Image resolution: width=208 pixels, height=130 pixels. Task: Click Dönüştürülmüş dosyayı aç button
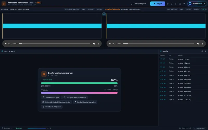click(x=74, y=97)
